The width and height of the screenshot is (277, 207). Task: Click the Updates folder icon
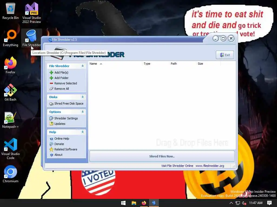(51, 124)
